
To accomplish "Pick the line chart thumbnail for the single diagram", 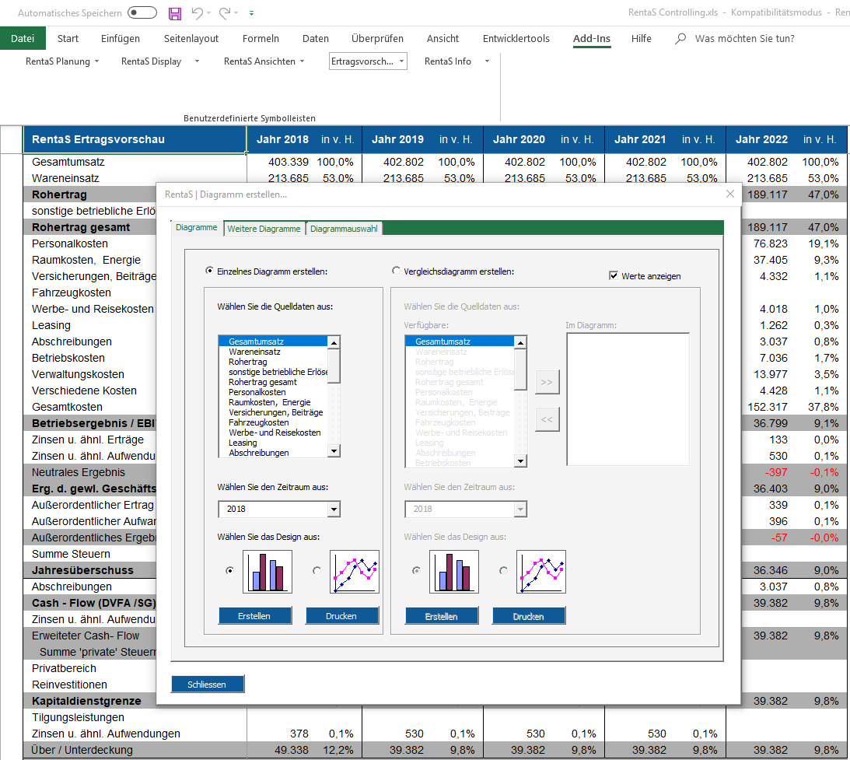I will pos(355,572).
